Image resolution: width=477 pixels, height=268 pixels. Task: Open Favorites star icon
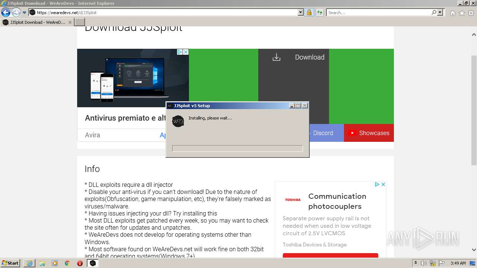click(462, 13)
